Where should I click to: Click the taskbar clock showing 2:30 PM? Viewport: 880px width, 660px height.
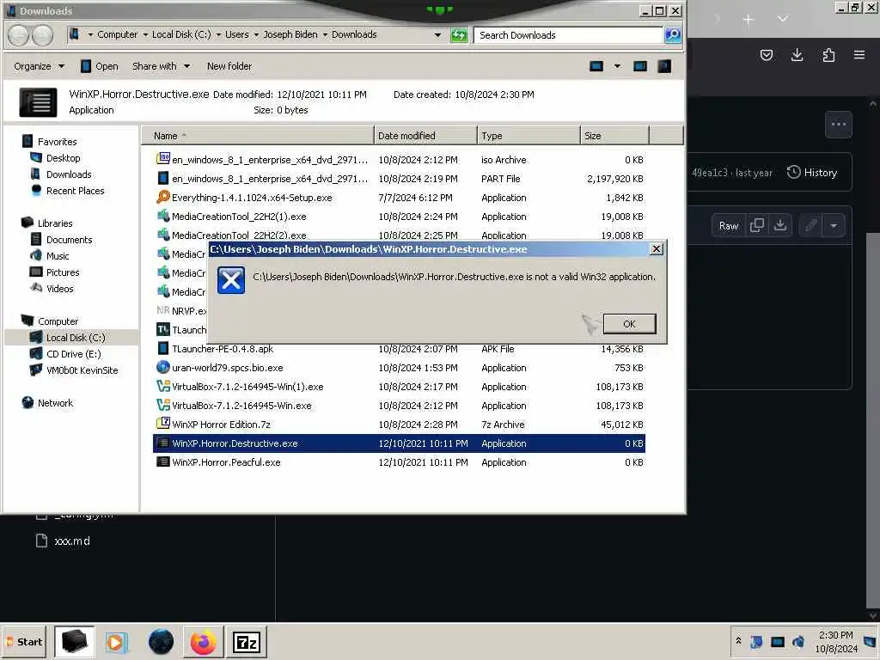[x=835, y=642]
